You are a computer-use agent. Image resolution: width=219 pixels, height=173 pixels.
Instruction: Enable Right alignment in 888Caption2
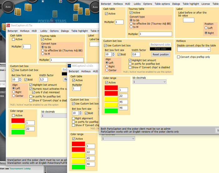coord(73,118)
